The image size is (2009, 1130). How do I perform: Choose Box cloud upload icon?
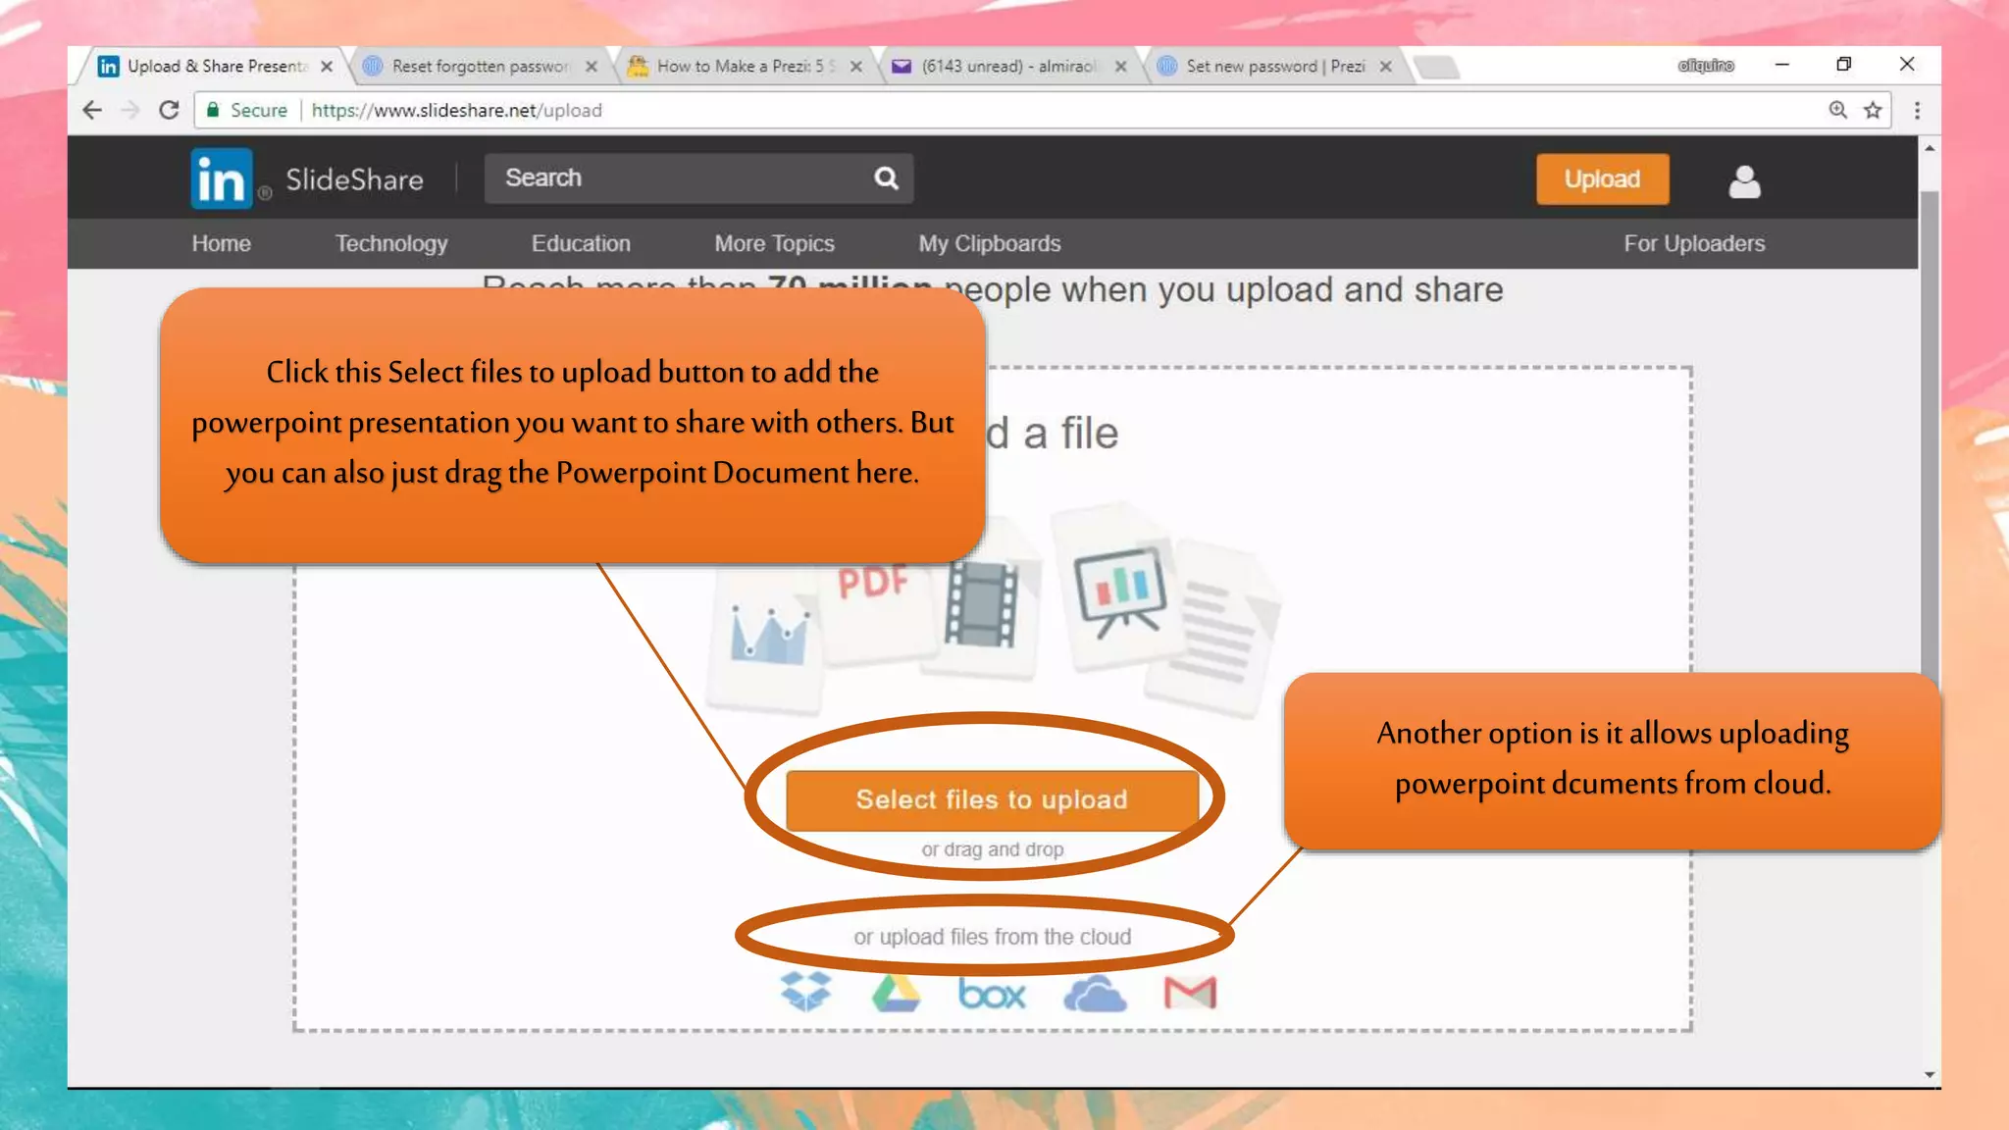992,994
